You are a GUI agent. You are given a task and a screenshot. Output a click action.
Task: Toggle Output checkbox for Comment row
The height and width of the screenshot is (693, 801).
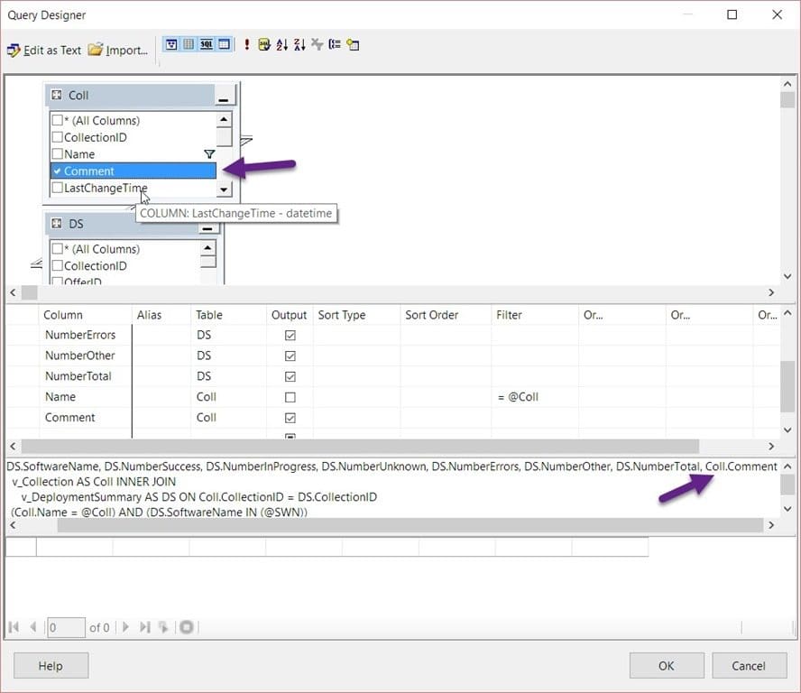point(290,418)
